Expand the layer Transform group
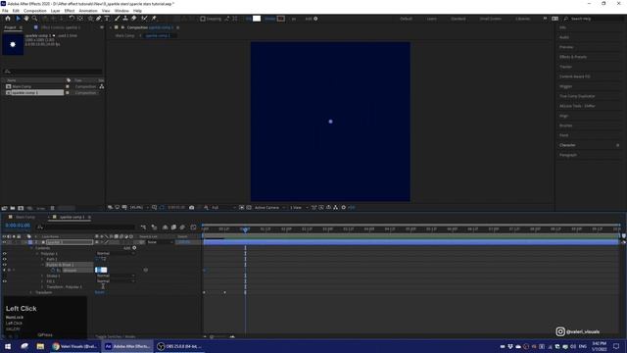This screenshot has width=627, height=353. coord(31,292)
